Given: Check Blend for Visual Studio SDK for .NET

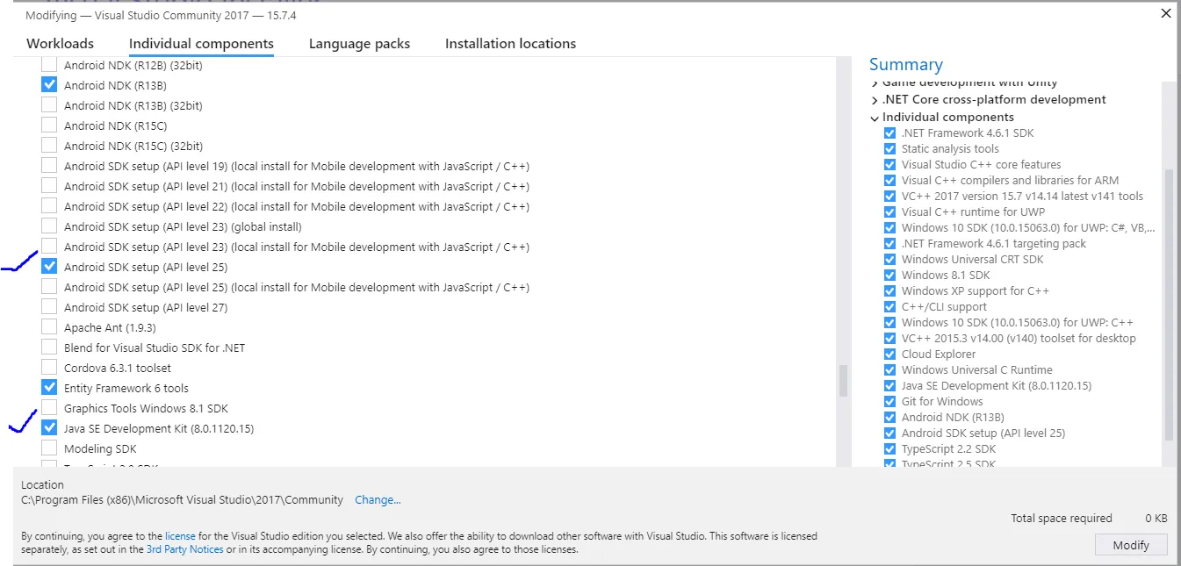Looking at the screenshot, I should pyautogui.click(x=49, y=347).
